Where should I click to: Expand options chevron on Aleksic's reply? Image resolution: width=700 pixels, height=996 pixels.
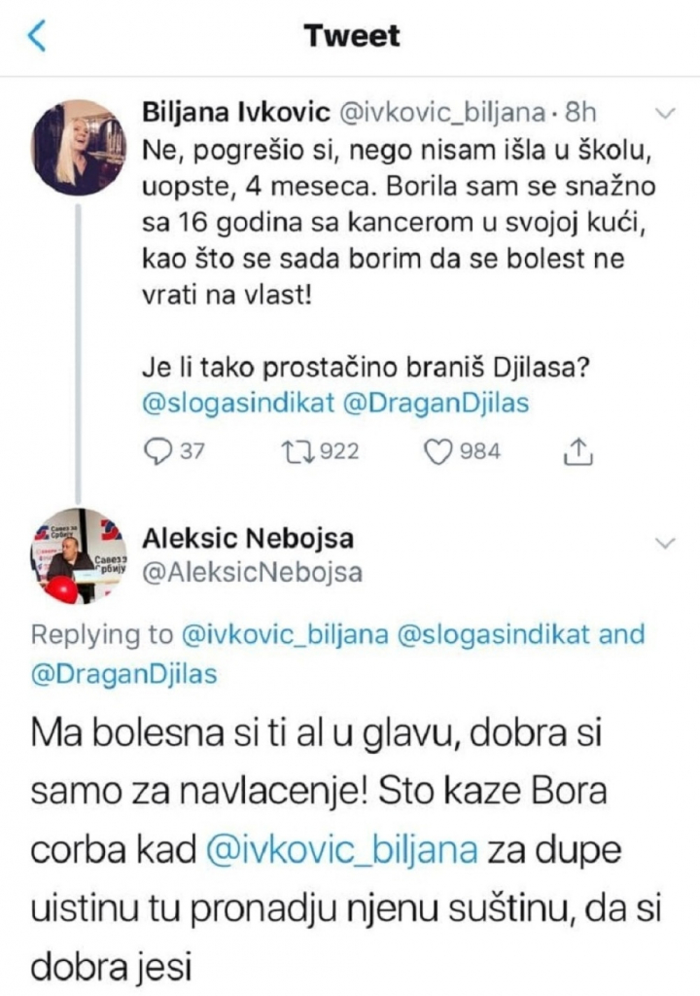[x=666, y=541]
